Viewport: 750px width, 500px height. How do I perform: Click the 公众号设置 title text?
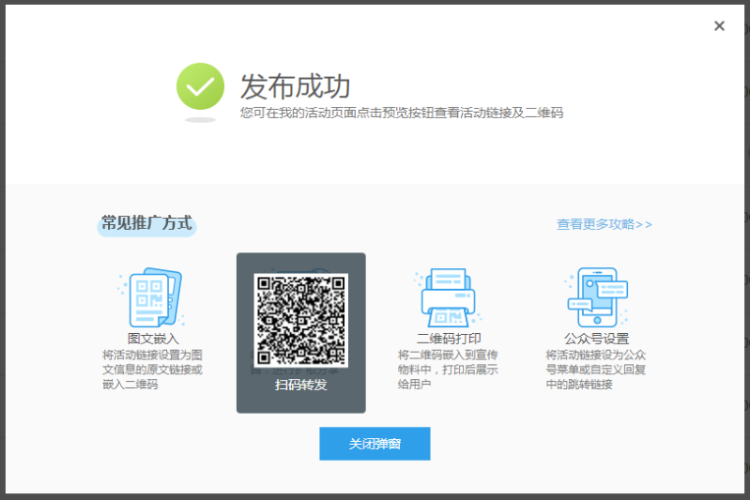596,339
